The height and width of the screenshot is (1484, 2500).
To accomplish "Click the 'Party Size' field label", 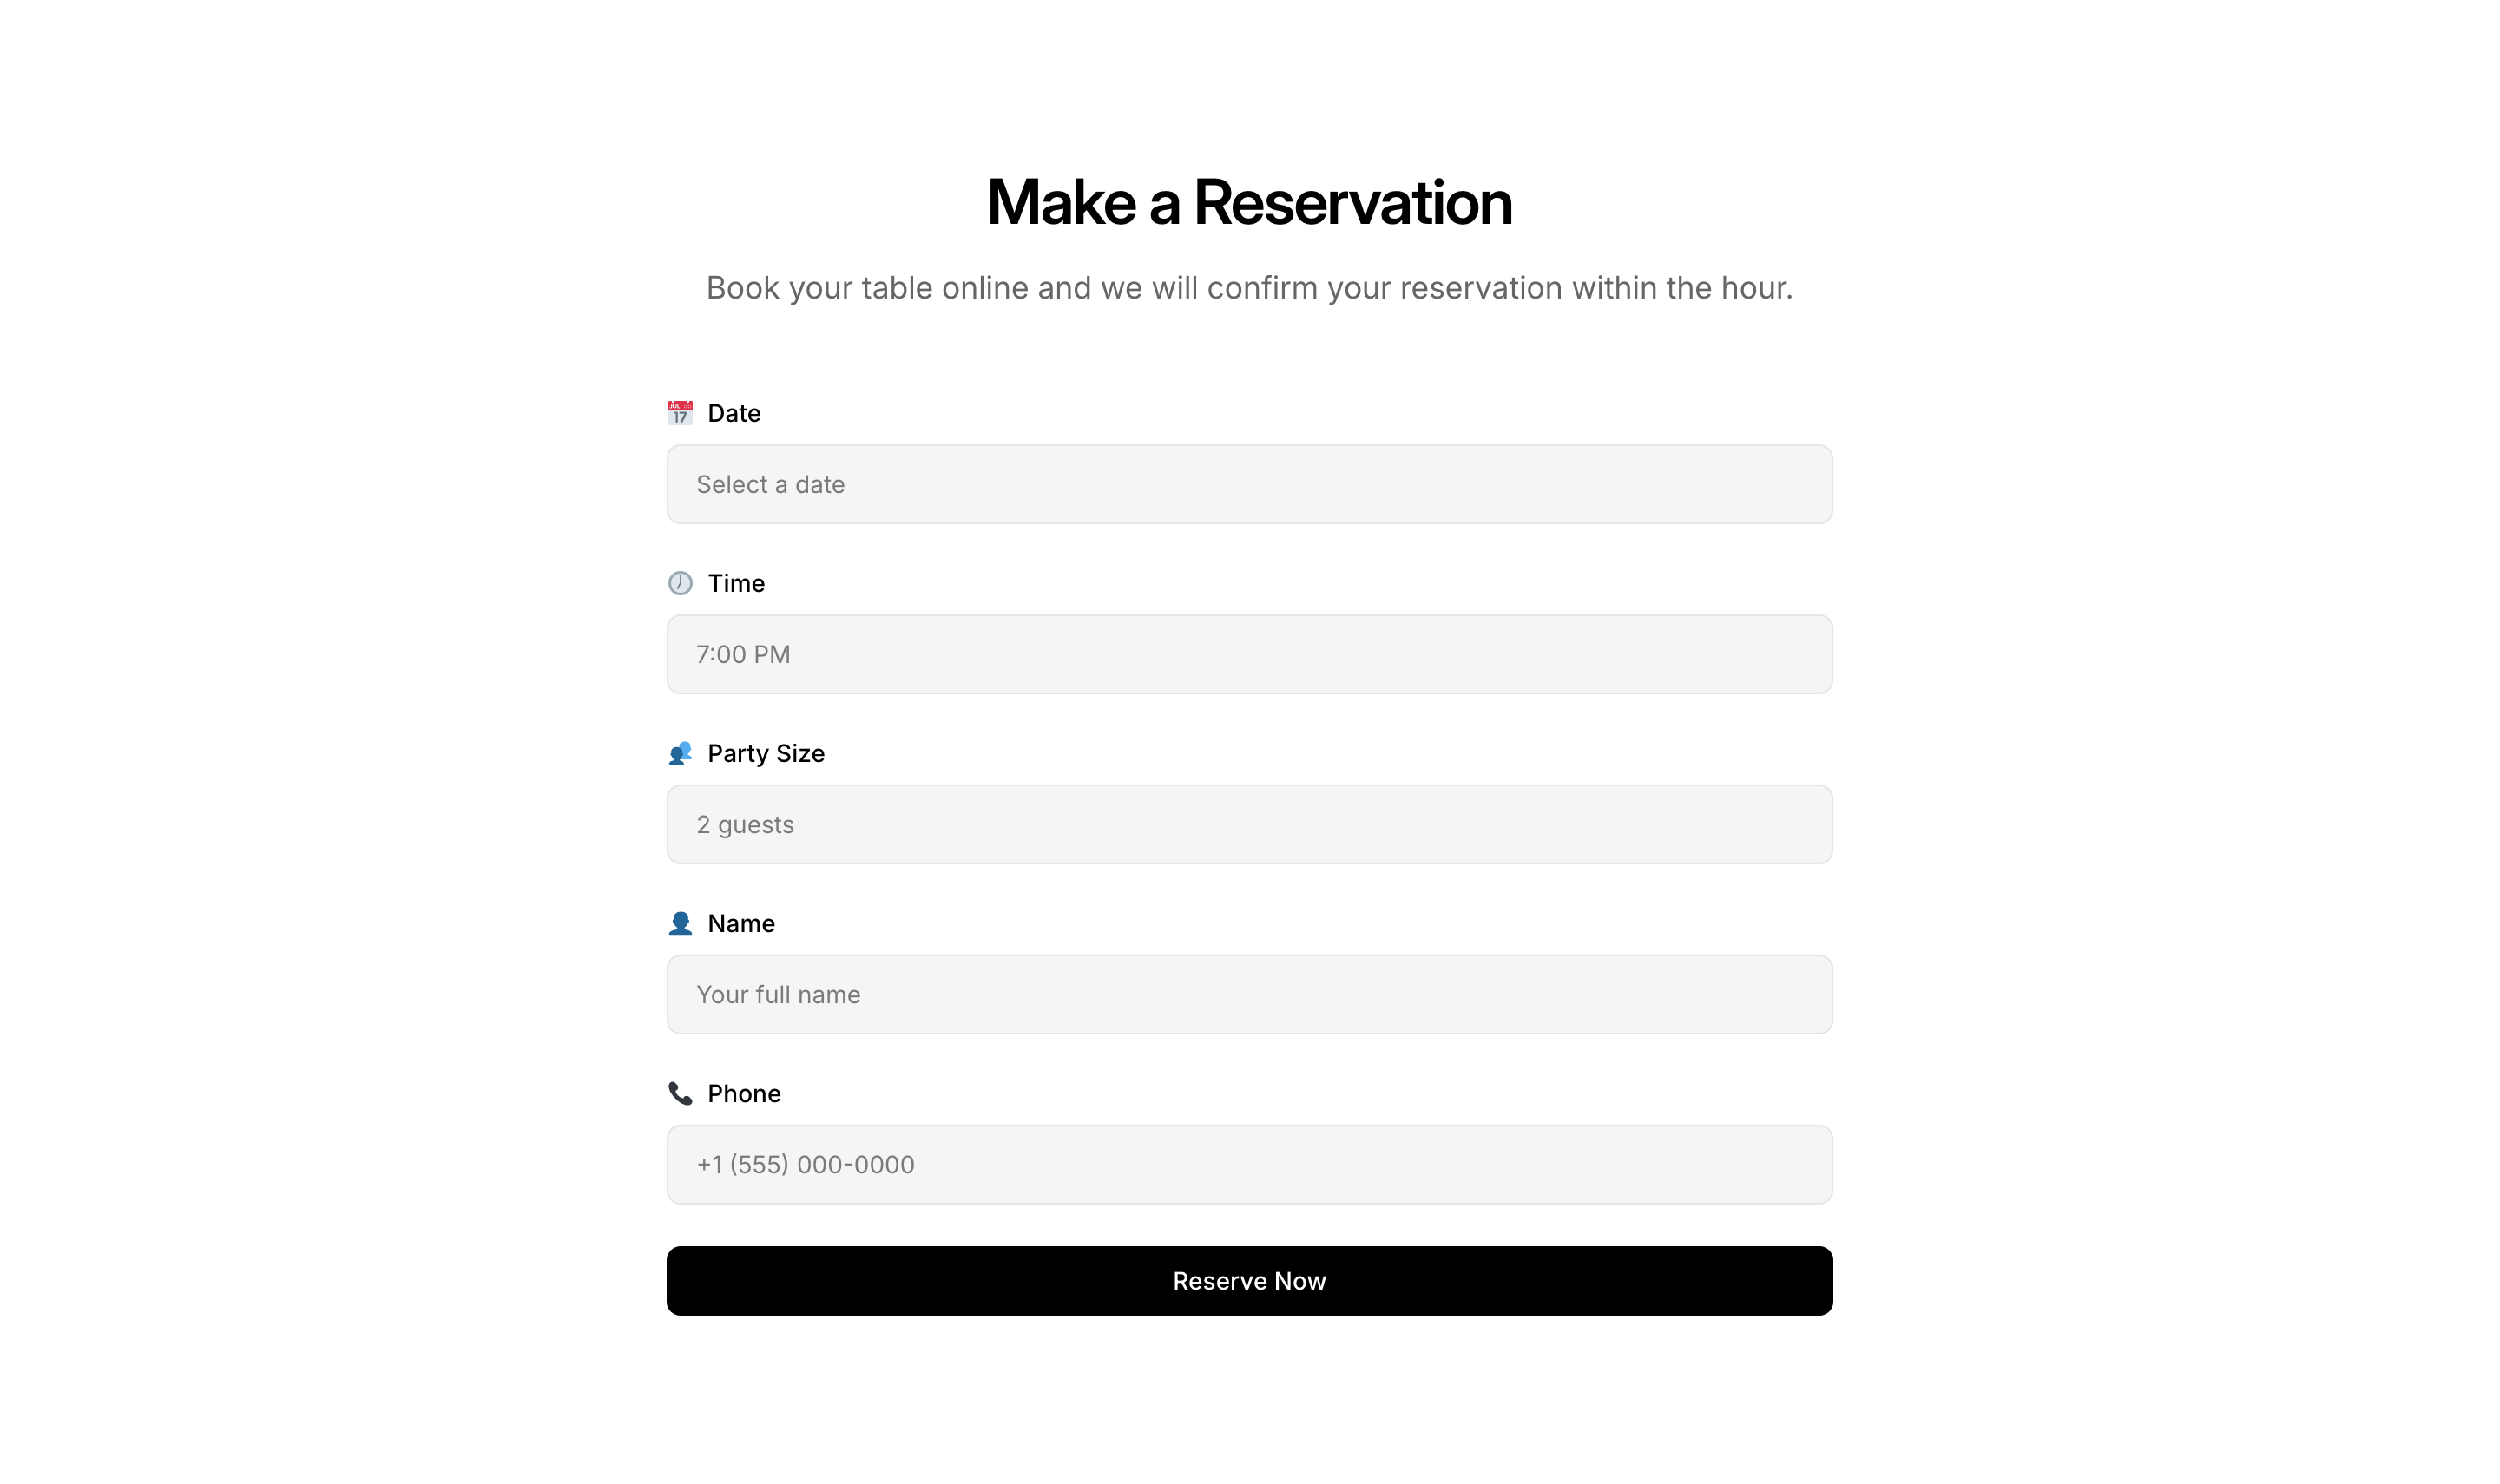I will [x=766, y=753].
